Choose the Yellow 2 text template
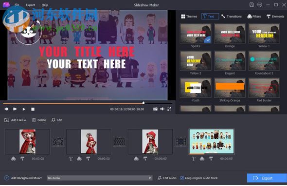The height and width of the screenshot is (186, 287). click(x=196, y=61)
